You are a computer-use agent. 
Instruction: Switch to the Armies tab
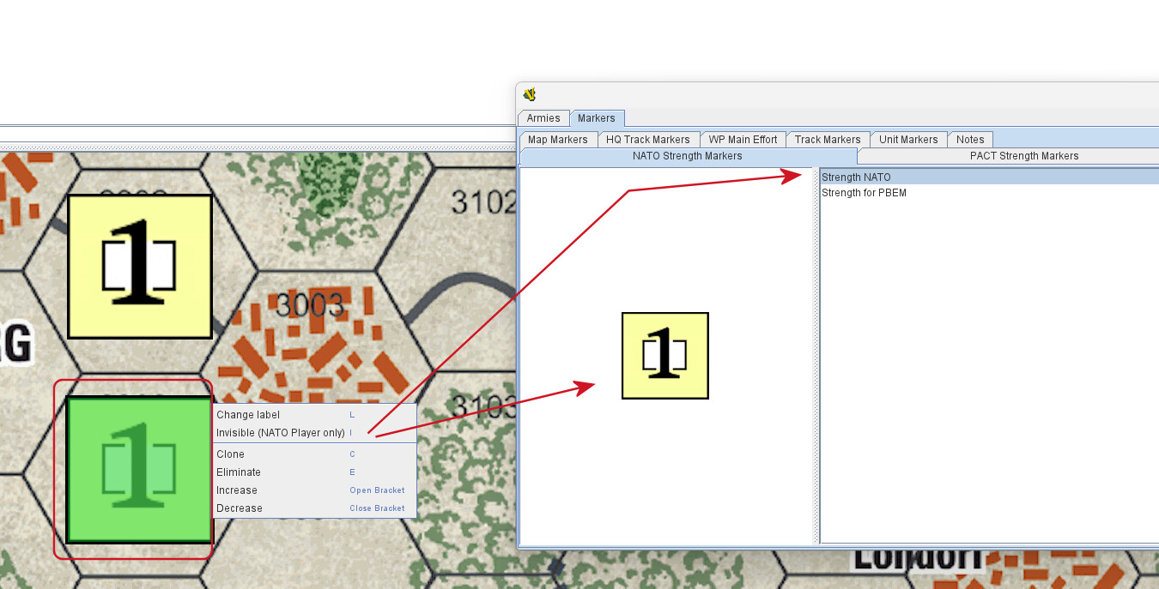click(543, 118)
